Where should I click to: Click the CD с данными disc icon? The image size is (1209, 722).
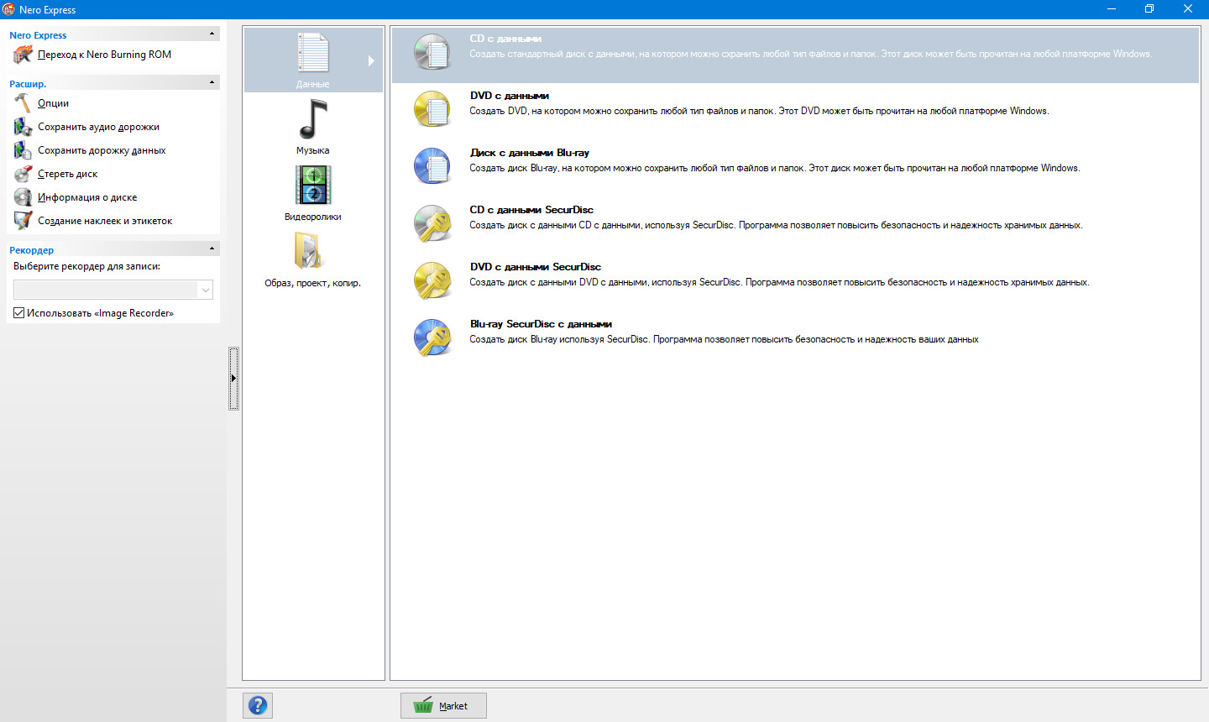[432, 52]
